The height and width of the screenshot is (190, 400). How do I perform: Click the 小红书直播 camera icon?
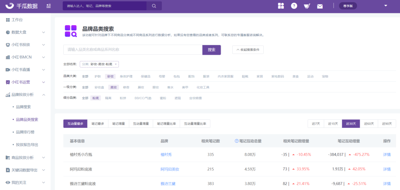click(x=8, y=70)
